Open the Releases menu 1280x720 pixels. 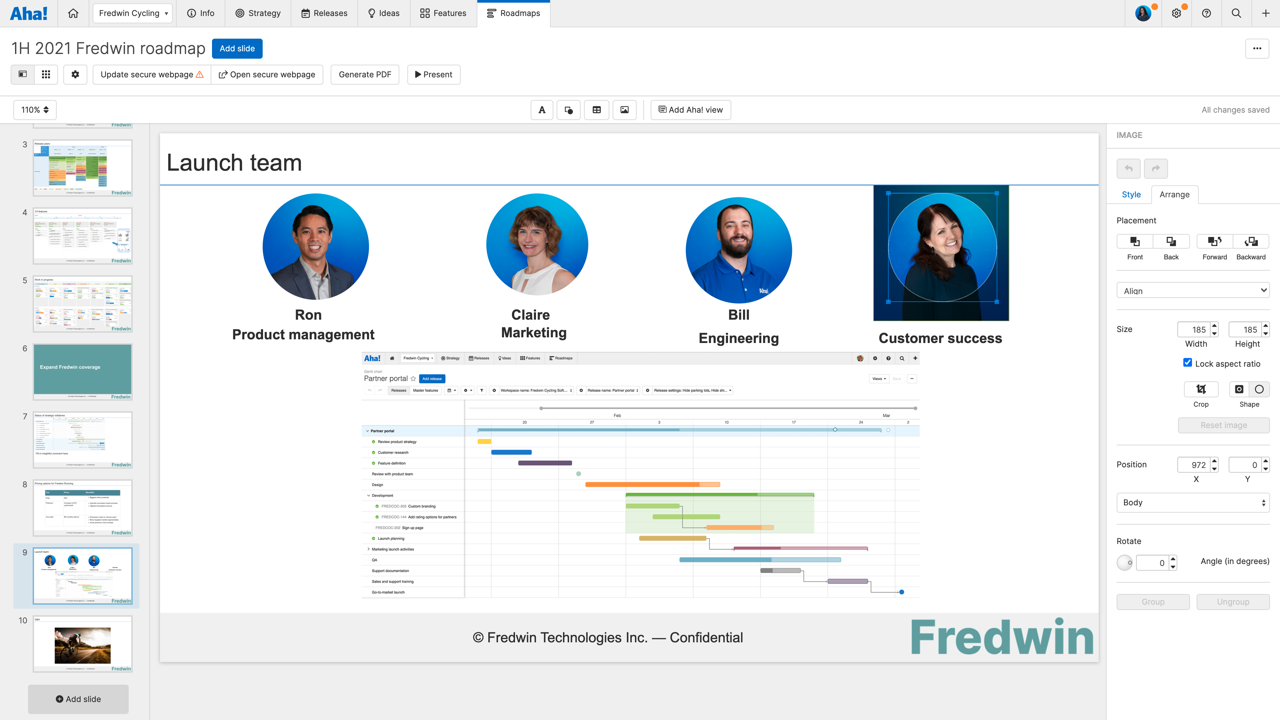[324, 13]
